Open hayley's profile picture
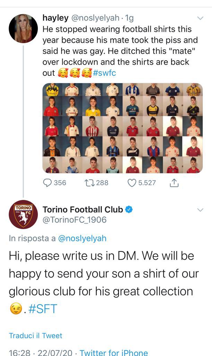The height and width of the screenshot is (356, 212). tap(23, 29)
